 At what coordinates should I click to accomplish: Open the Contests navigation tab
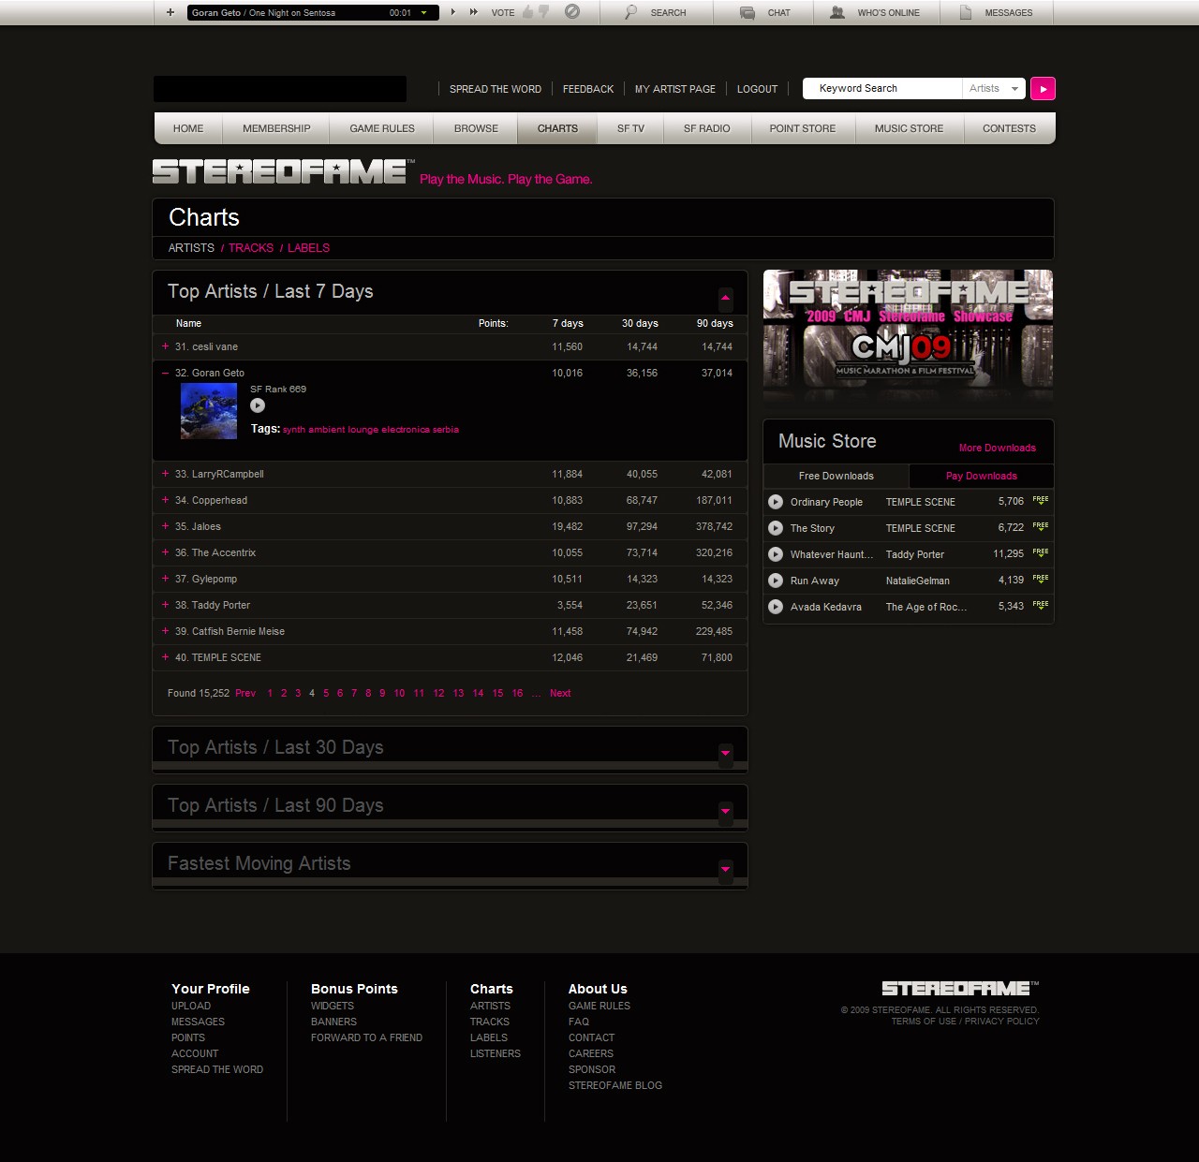[1009, 128]
